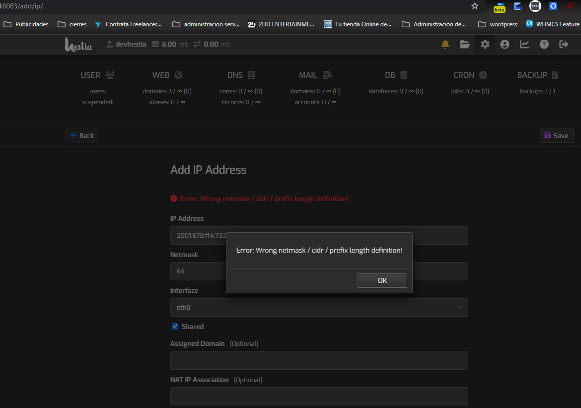Click the 0.00 mb bandwidth text
Viewport: 581px width, 408px height.
pos(217,45)
